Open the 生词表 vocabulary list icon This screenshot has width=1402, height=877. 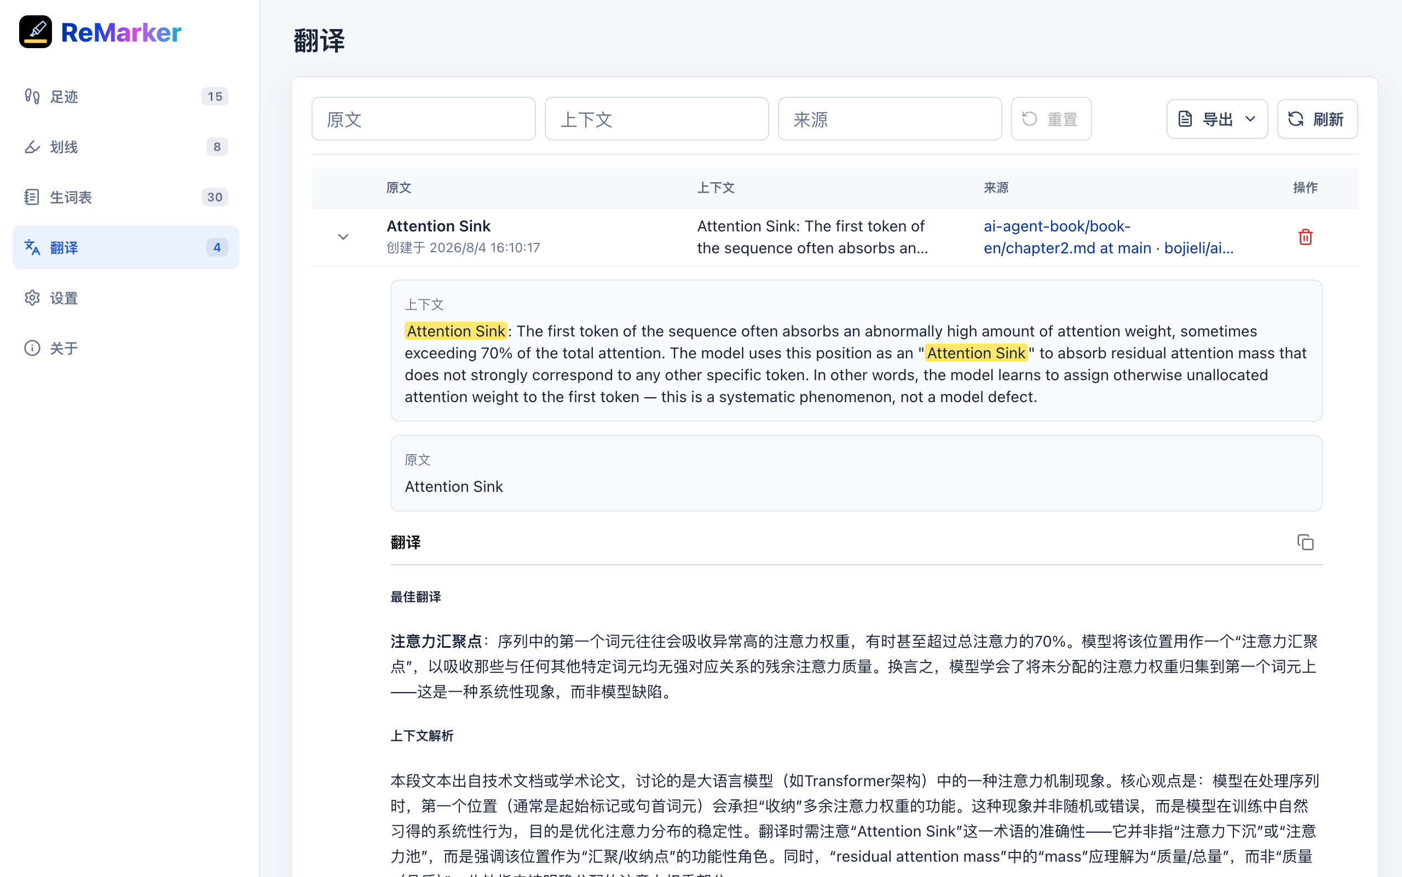[x=32, y=197]
